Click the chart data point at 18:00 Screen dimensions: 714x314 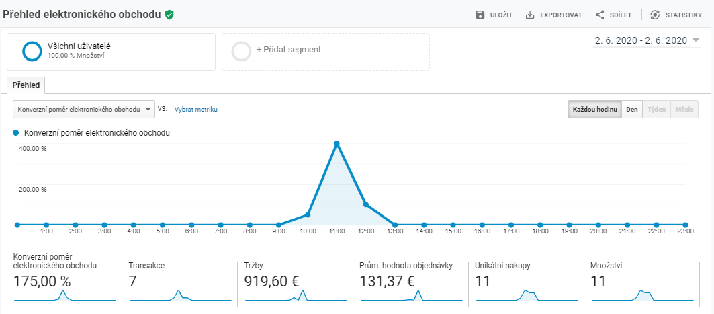coord(540,225)
